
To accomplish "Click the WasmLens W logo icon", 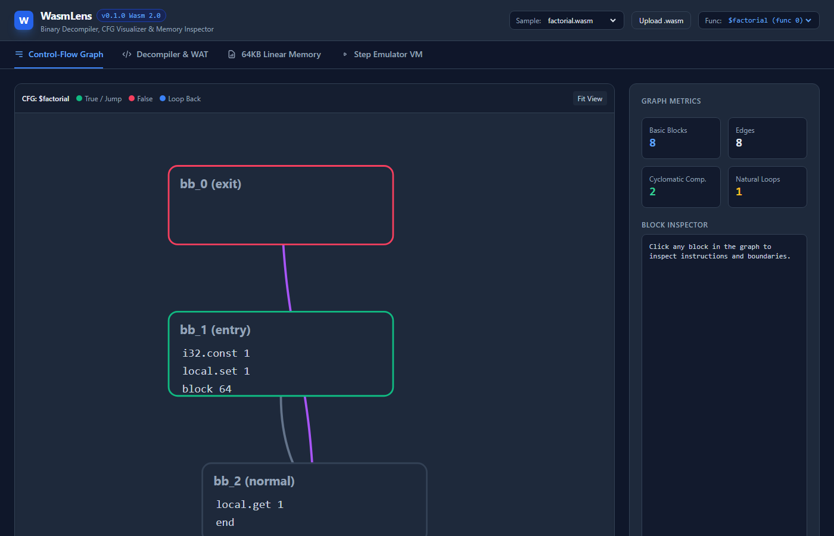I will (24, 20).
